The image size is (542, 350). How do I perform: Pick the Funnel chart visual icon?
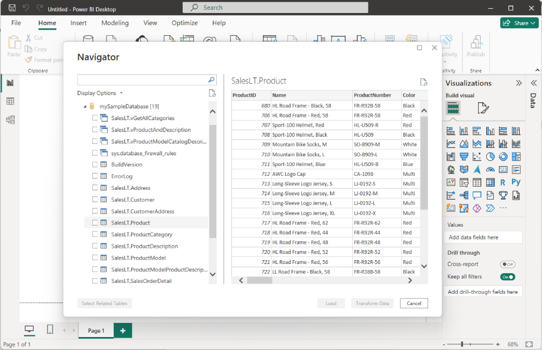[x=464, y=157]
